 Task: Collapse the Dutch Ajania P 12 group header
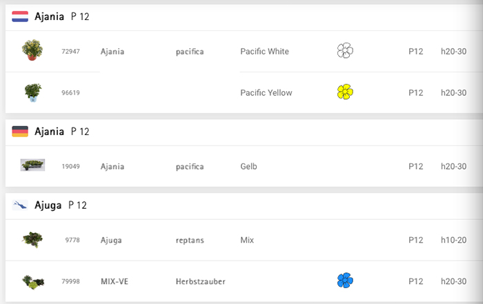(244, 17)
